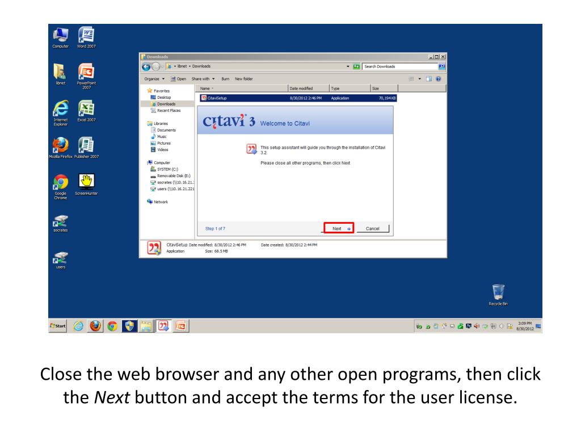The image size is (581, 436).
Task: Select Favorites in the navigation pane
Action: pyautogui.click(x=158, y=91)
